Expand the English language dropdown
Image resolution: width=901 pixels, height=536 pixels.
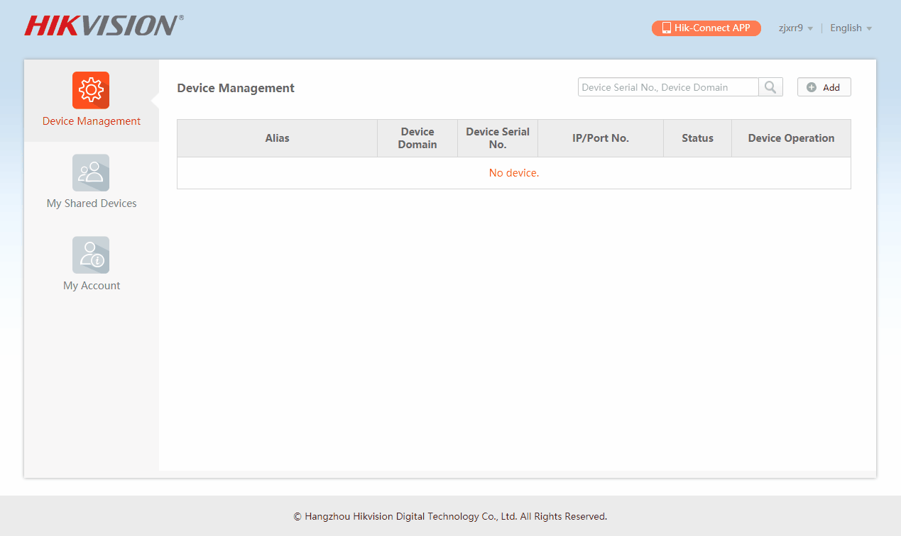[x=851, y=28]
